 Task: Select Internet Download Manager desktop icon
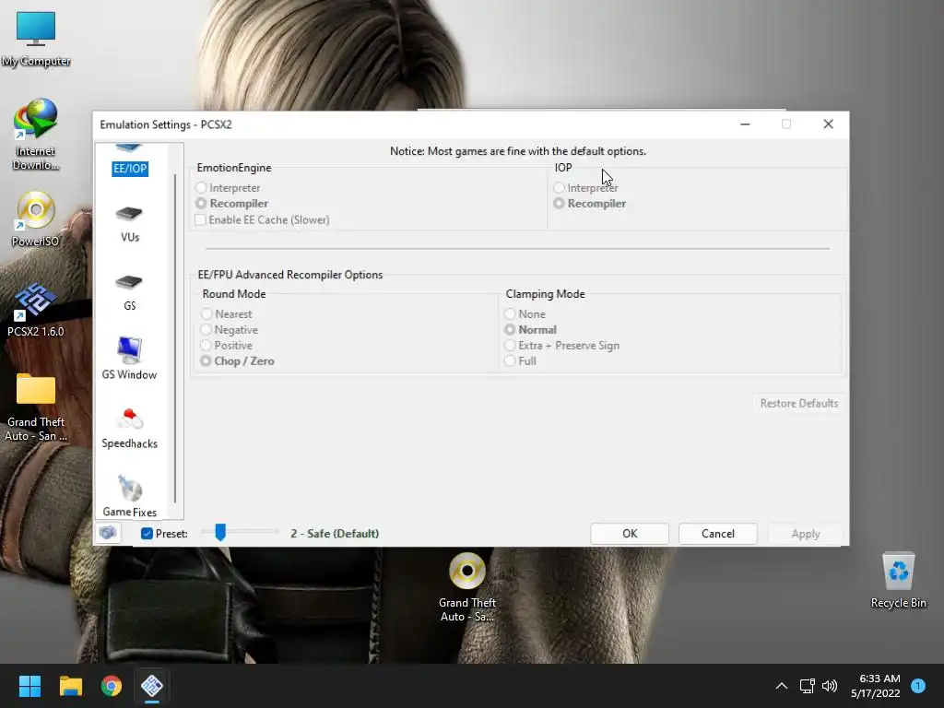pos(36,135)
